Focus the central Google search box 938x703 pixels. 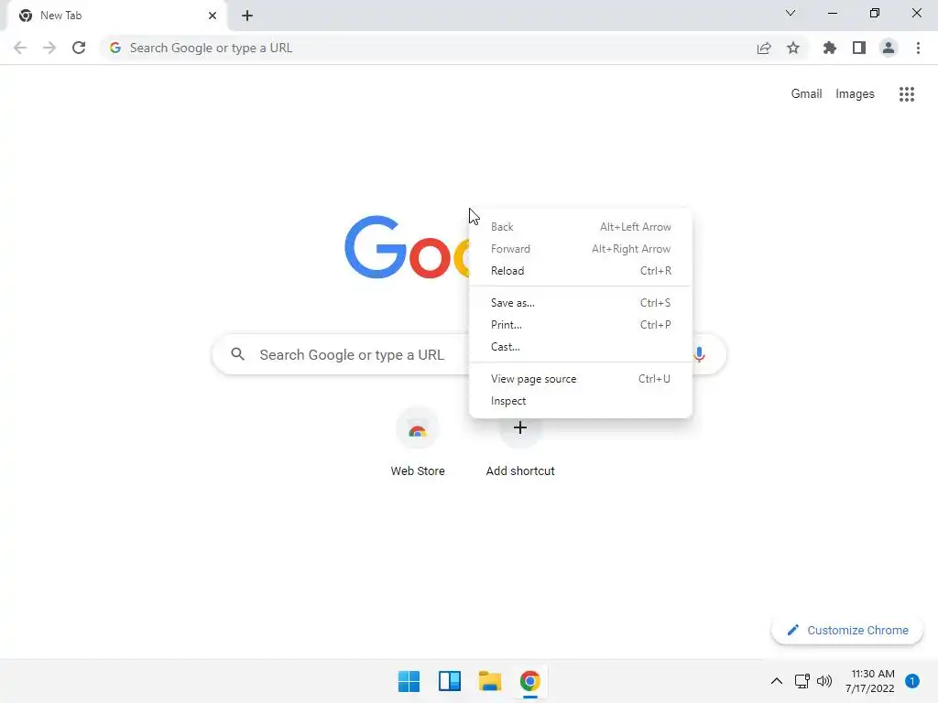click(x=470, y=354)
